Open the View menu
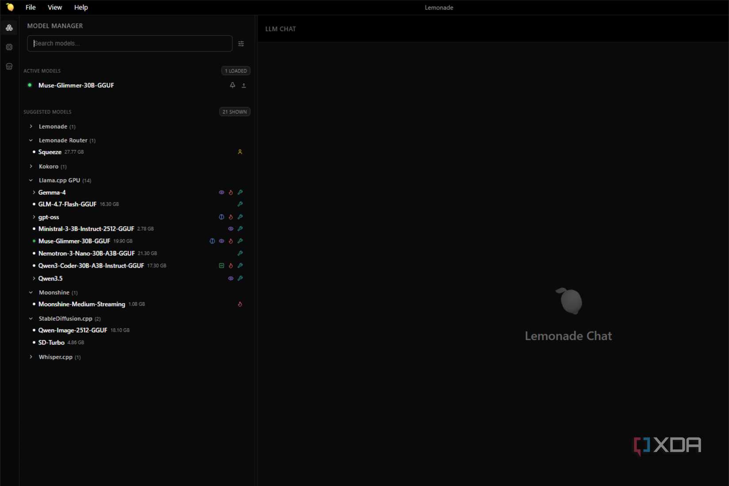The height and width of the screenshot is (486, 729). pos(55,7)
